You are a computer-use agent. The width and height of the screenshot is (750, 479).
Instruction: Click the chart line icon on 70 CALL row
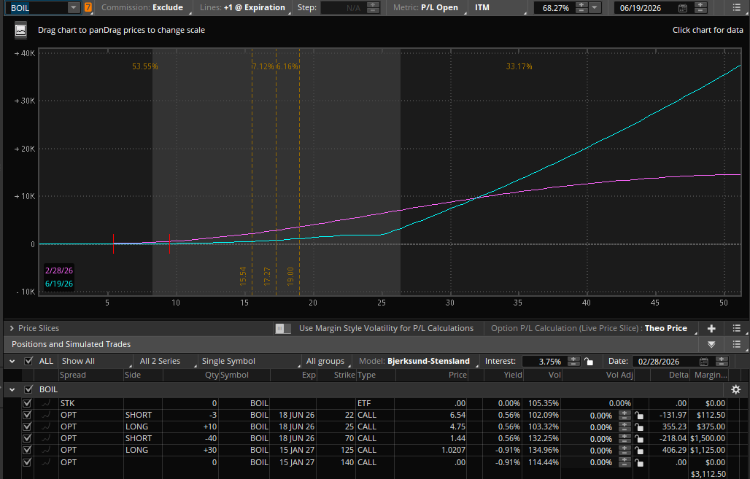click(46, 438)
